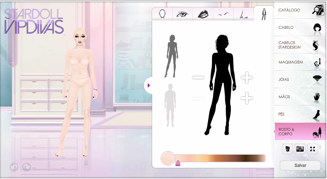Viewport: 327px width, 179px height.
Task: Open the body tab
Action: coord(264,14)
